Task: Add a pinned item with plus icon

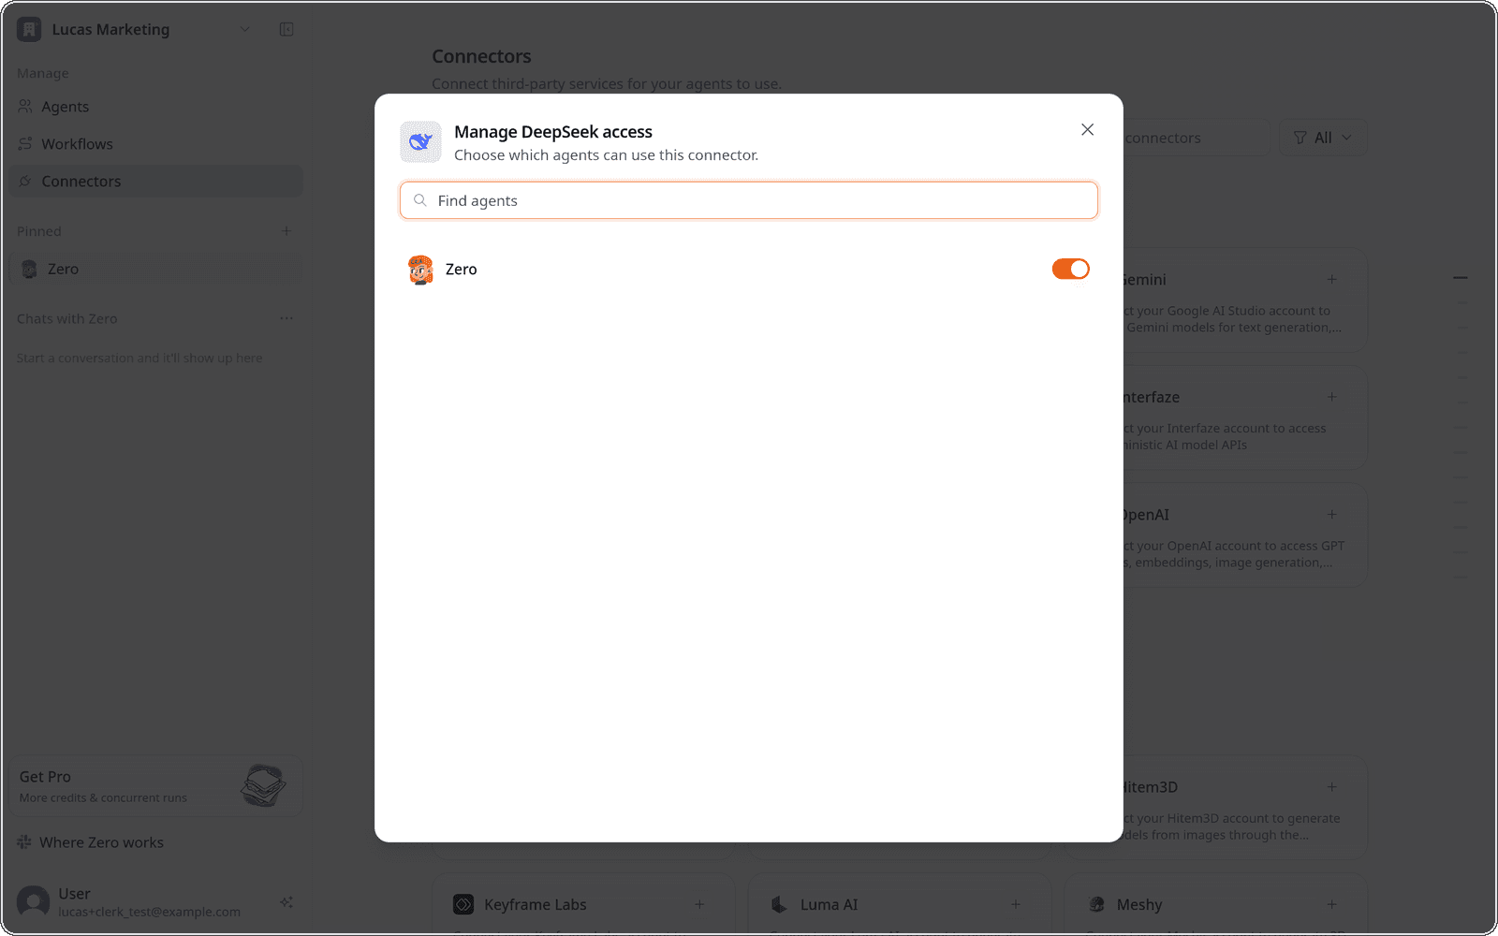Action: (286, 231)
